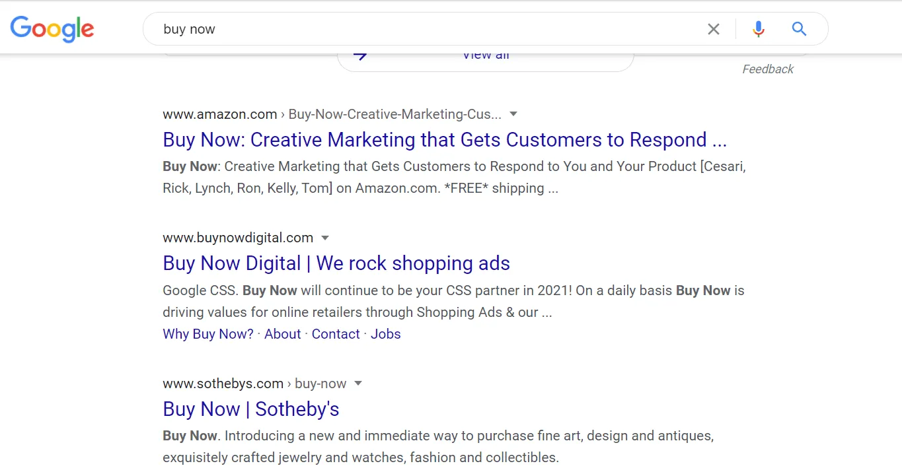The height and width of the screenshot is (474, 902).
Task: Go to the About sitelink
Action: 282,334
